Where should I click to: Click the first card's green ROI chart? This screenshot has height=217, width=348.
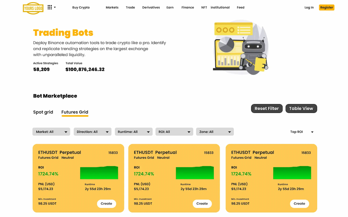pos(99,173)
